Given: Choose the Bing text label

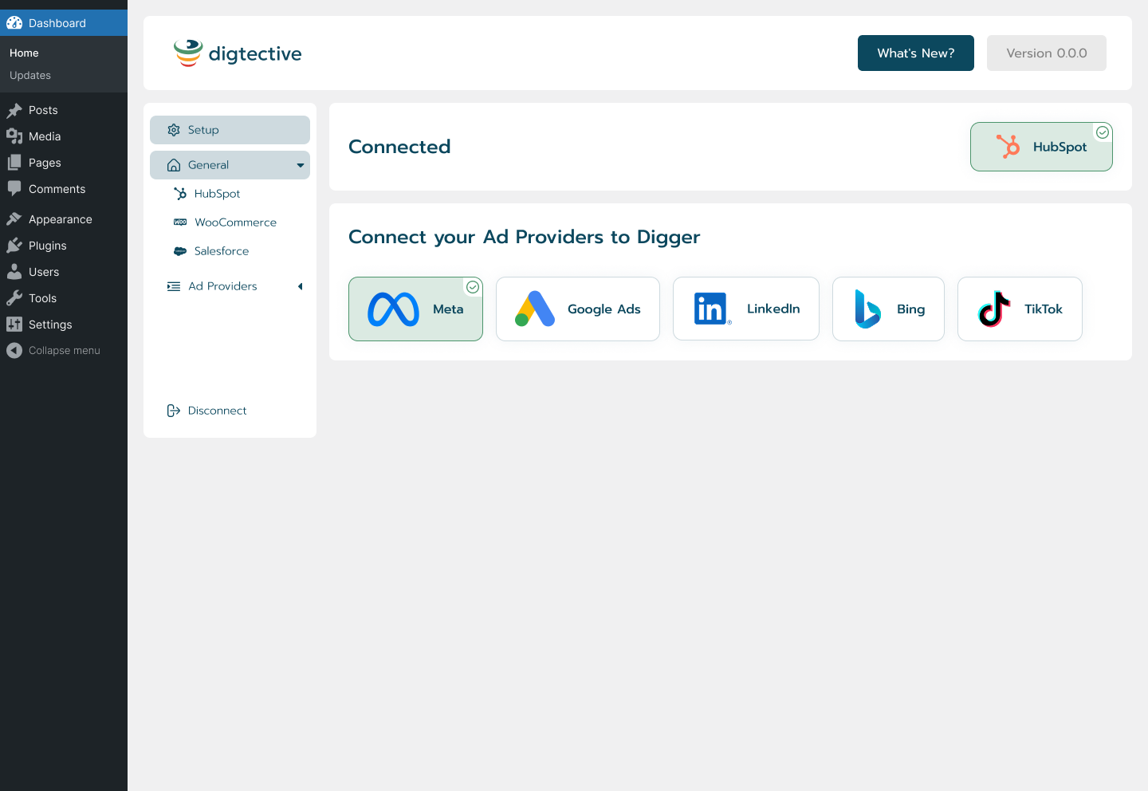Looking at the screenshot, I should (x=911, y=309).
